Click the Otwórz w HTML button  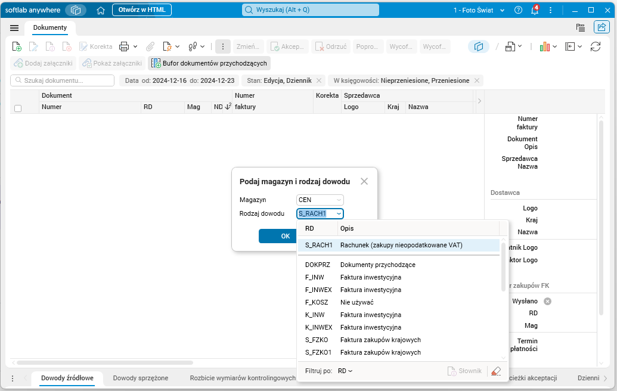tap(142, 10)
